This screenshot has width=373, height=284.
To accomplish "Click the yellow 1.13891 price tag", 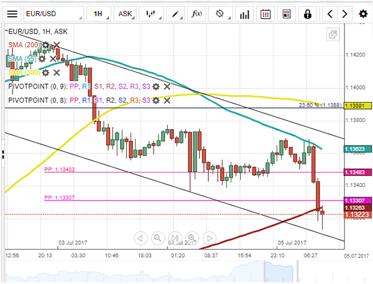I will tap(358, 105).
